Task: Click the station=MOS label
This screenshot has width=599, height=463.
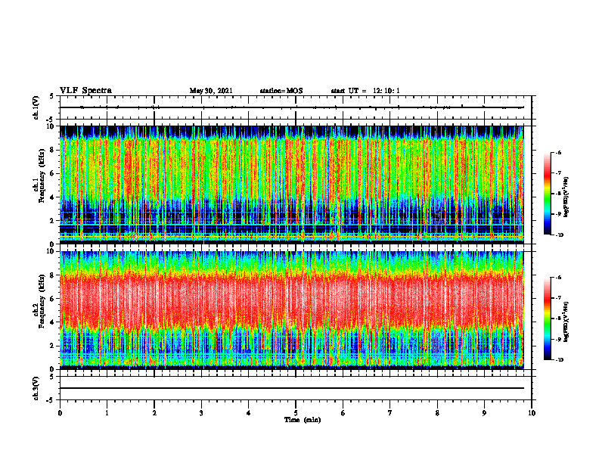Action: pyautogui.click(x=281, y=91)
